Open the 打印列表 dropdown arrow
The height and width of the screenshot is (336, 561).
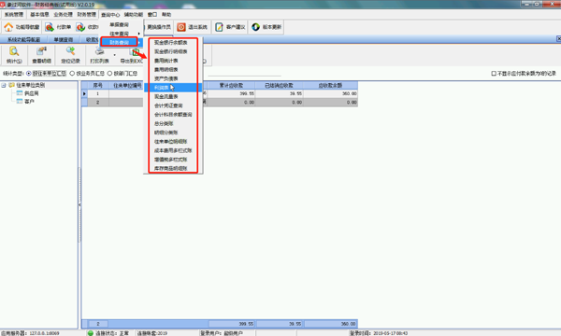tap(114, 55)
